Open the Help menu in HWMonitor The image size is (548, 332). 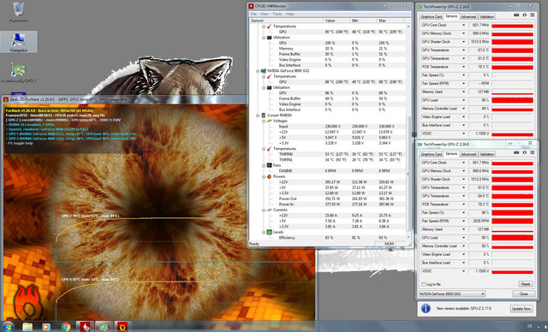tap(289, 14)
